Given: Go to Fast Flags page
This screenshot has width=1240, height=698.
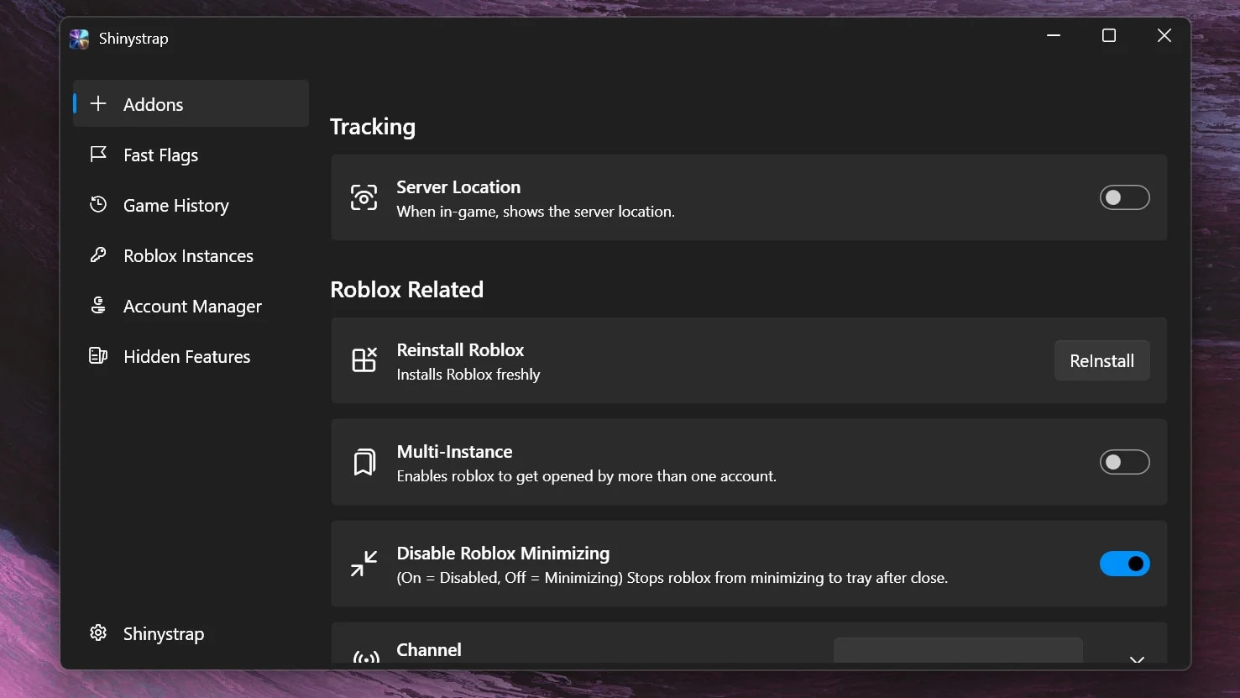Looking at the screenshot, I should (191, 155).
